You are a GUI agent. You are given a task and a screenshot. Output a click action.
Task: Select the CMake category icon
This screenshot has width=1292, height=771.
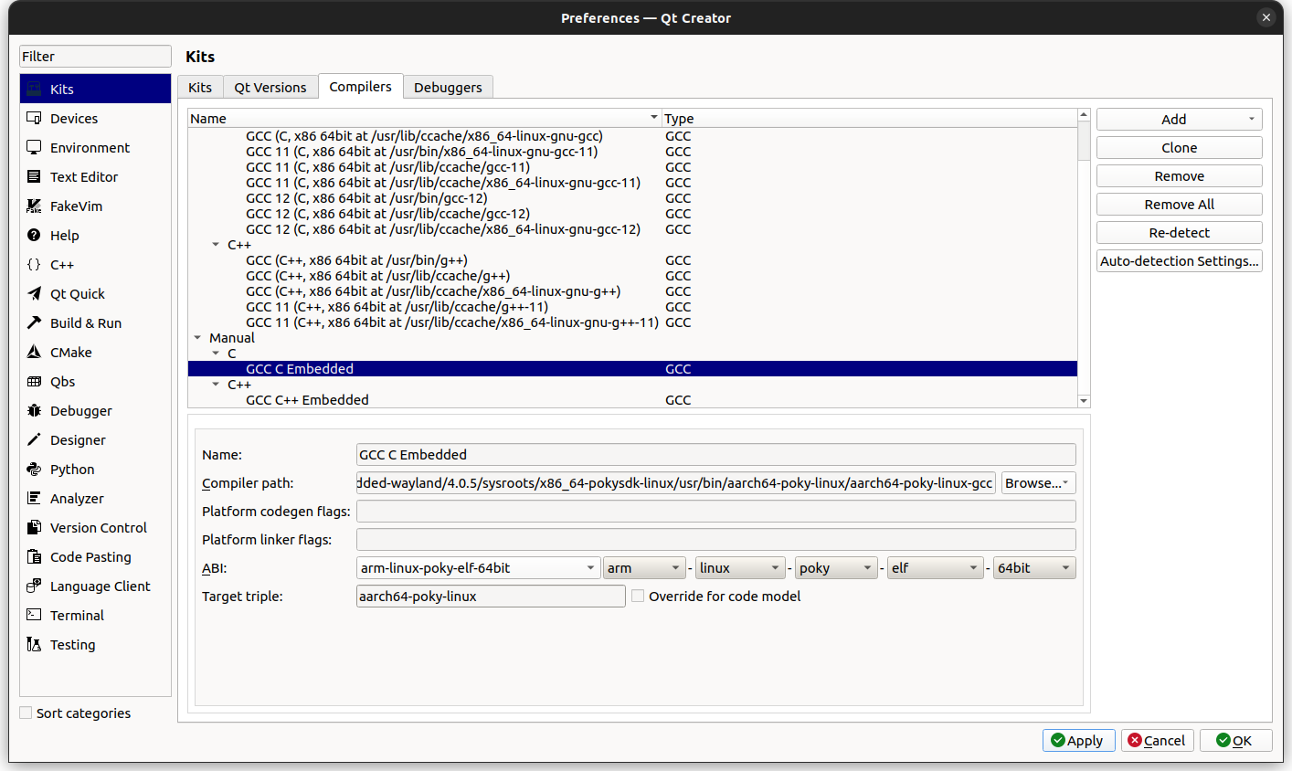pyautogui.click(x=35, y=352)
